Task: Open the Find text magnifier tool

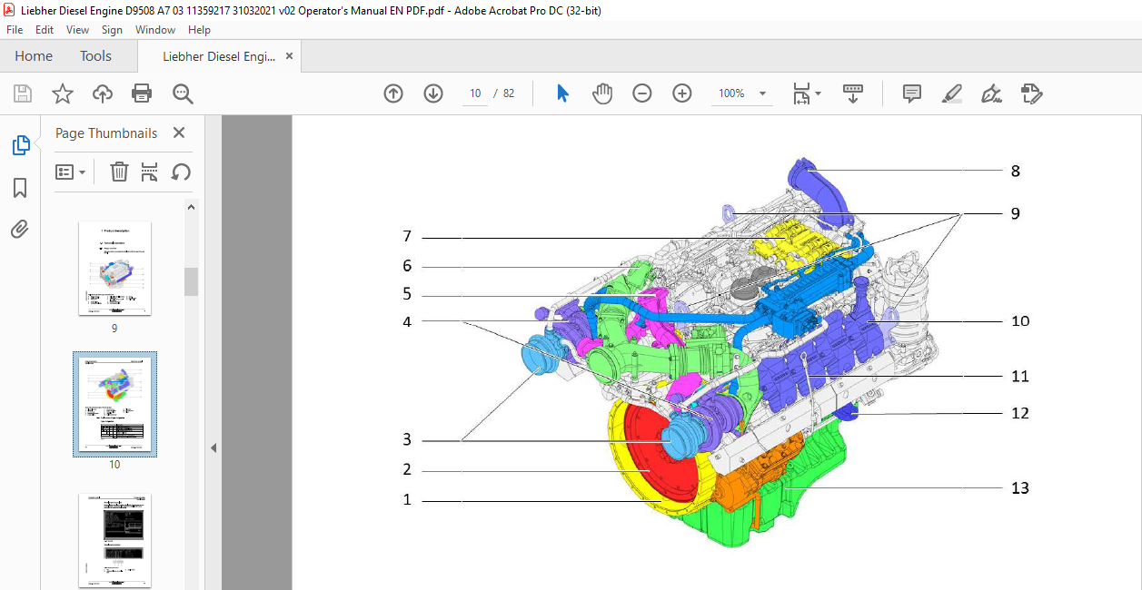Action: [183, 93]
